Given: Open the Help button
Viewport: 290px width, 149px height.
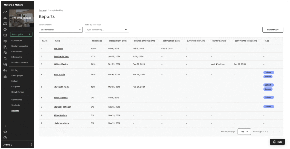Looking at the screenshot, I should (x=277, y=142).
